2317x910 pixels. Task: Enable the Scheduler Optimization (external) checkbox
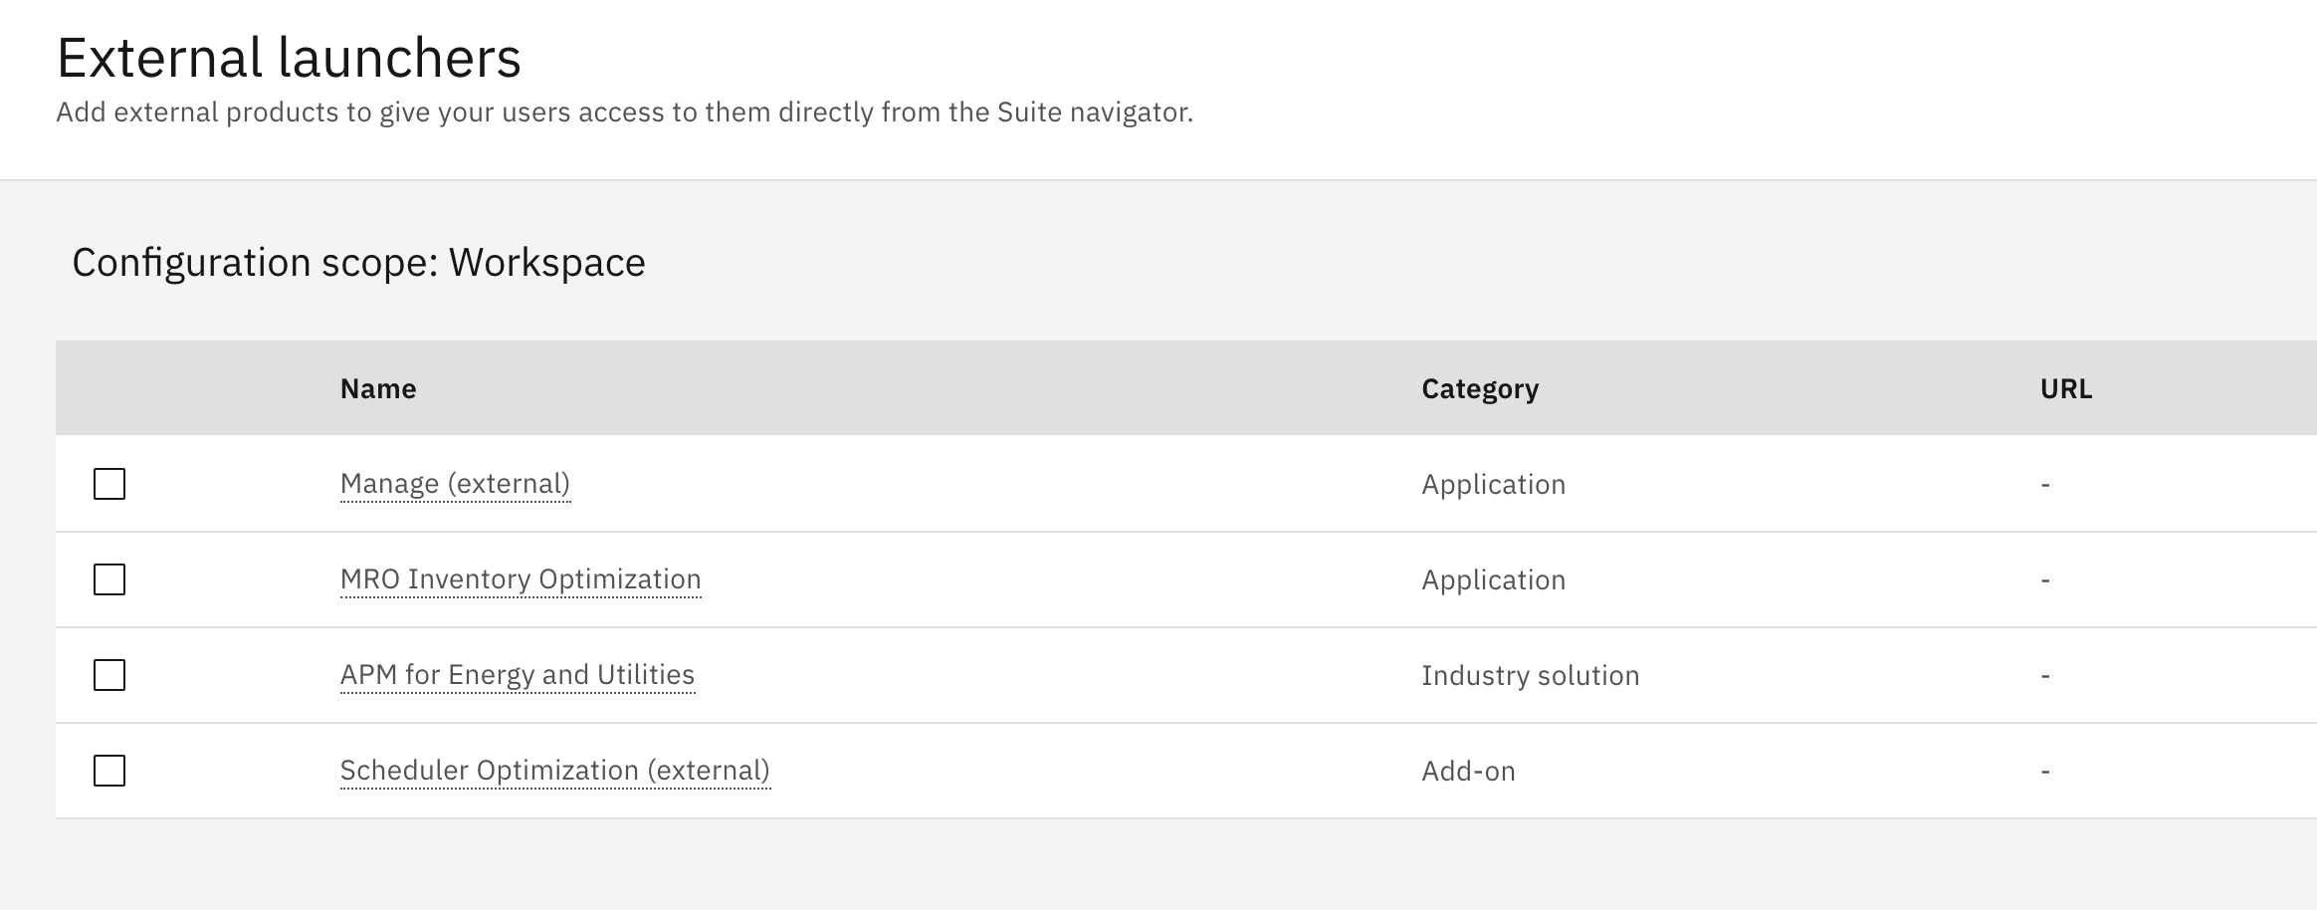[109, 770]
